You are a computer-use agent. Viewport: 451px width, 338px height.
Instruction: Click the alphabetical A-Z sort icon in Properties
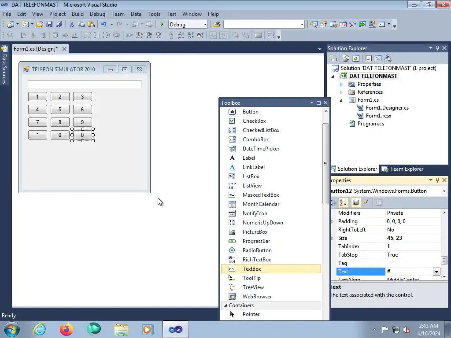click(343, 202)
